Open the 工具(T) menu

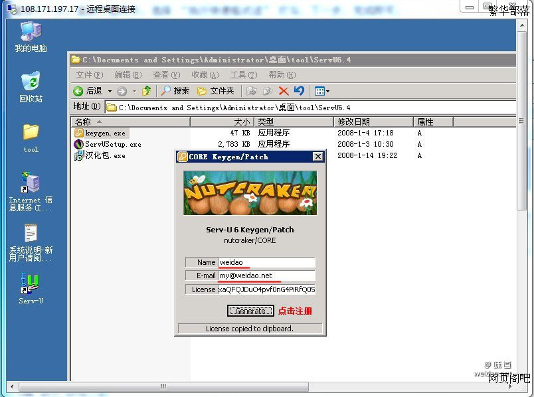(x=244, y=75)
